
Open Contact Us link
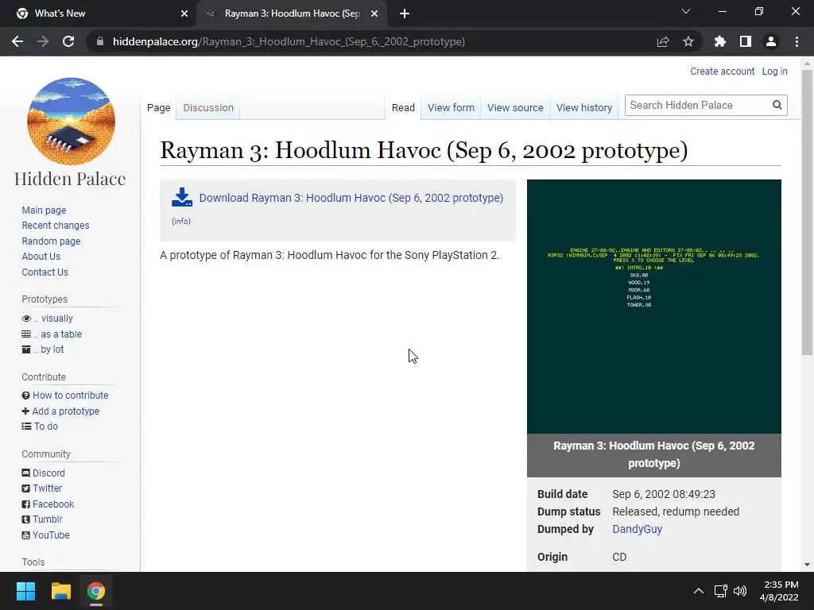coord(45,272)
